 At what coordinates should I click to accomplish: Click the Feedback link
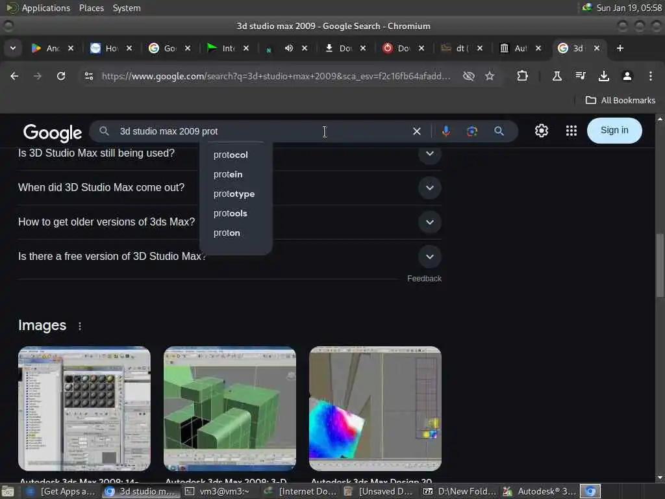424,279
